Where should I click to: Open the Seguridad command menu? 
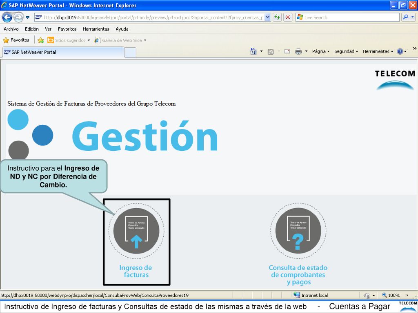coord(346,51)
